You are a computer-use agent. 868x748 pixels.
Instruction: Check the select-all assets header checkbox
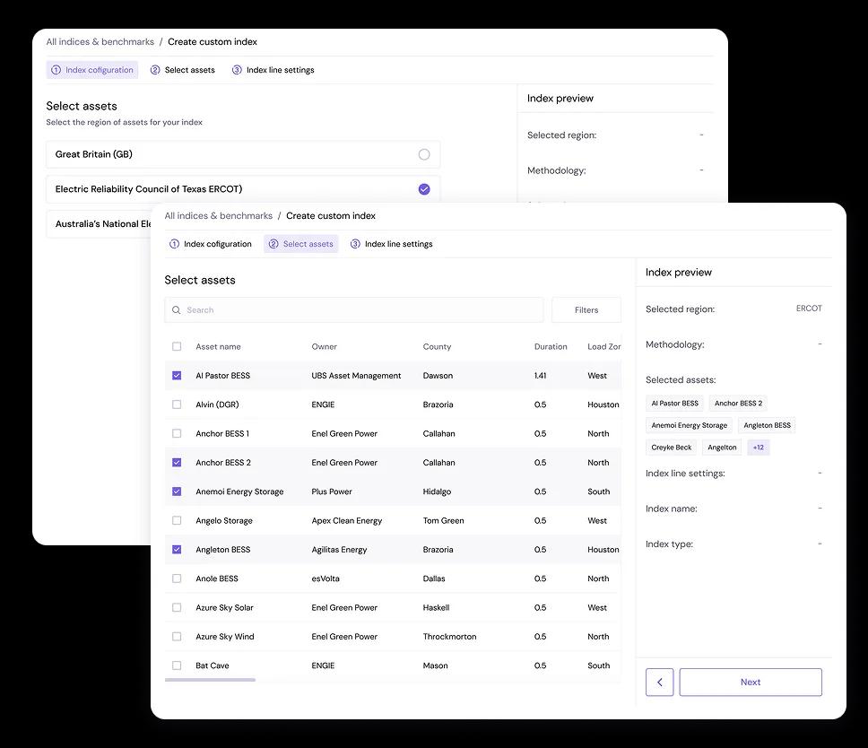tap(177, 346)
